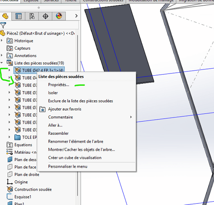Open the ConfigurationManager tab
214x205 pixels.
[x=32, y=16]
